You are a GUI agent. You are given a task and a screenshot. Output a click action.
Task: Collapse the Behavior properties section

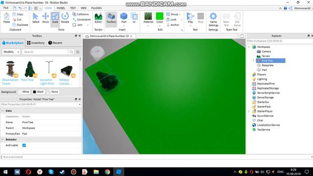coord(2,139)
